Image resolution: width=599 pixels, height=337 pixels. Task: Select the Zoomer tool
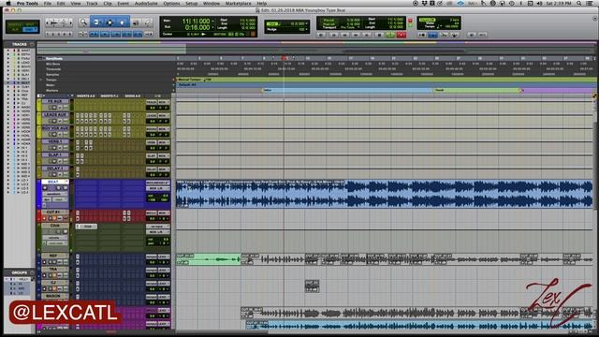[83, 22]
